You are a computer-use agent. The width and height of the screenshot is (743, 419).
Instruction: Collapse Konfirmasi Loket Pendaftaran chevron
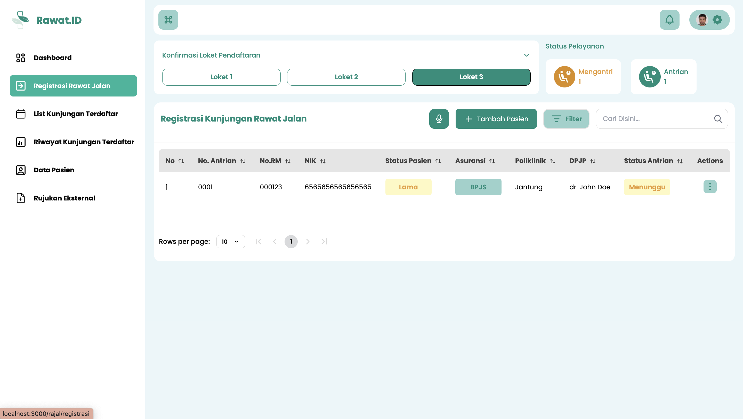point(526,55)
